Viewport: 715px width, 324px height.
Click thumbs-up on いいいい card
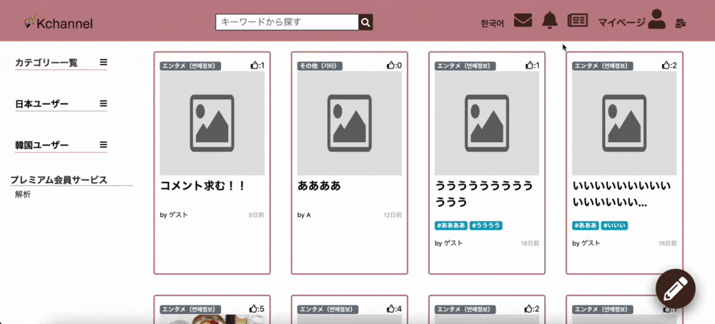(666, 66)
